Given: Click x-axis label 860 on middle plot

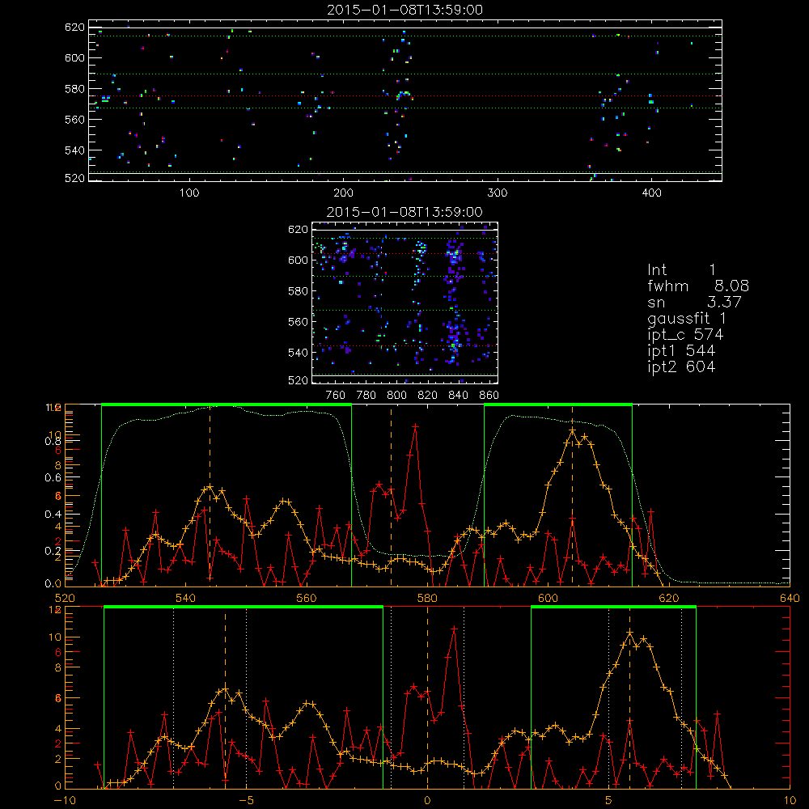Looking at the screenshot, I should [x=489, y=396].
